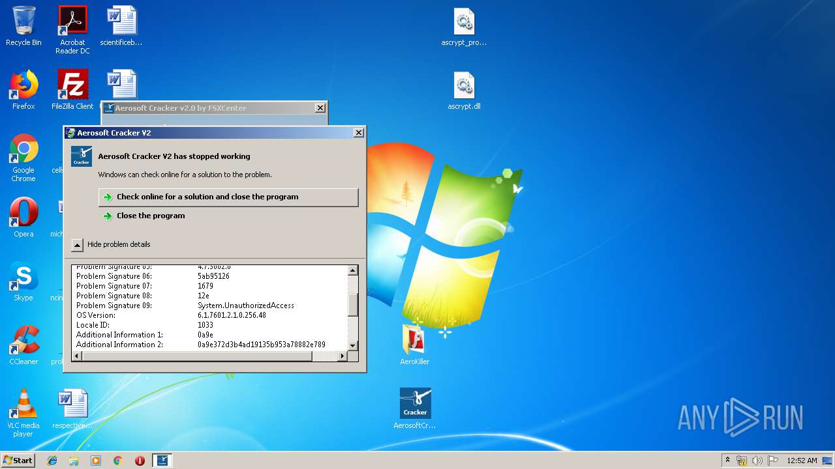Click details vertical scrollbar thumb
Image resolution: width=835 pixels, height=469 pixels.
pyautogui.click(x=353, y=305)
